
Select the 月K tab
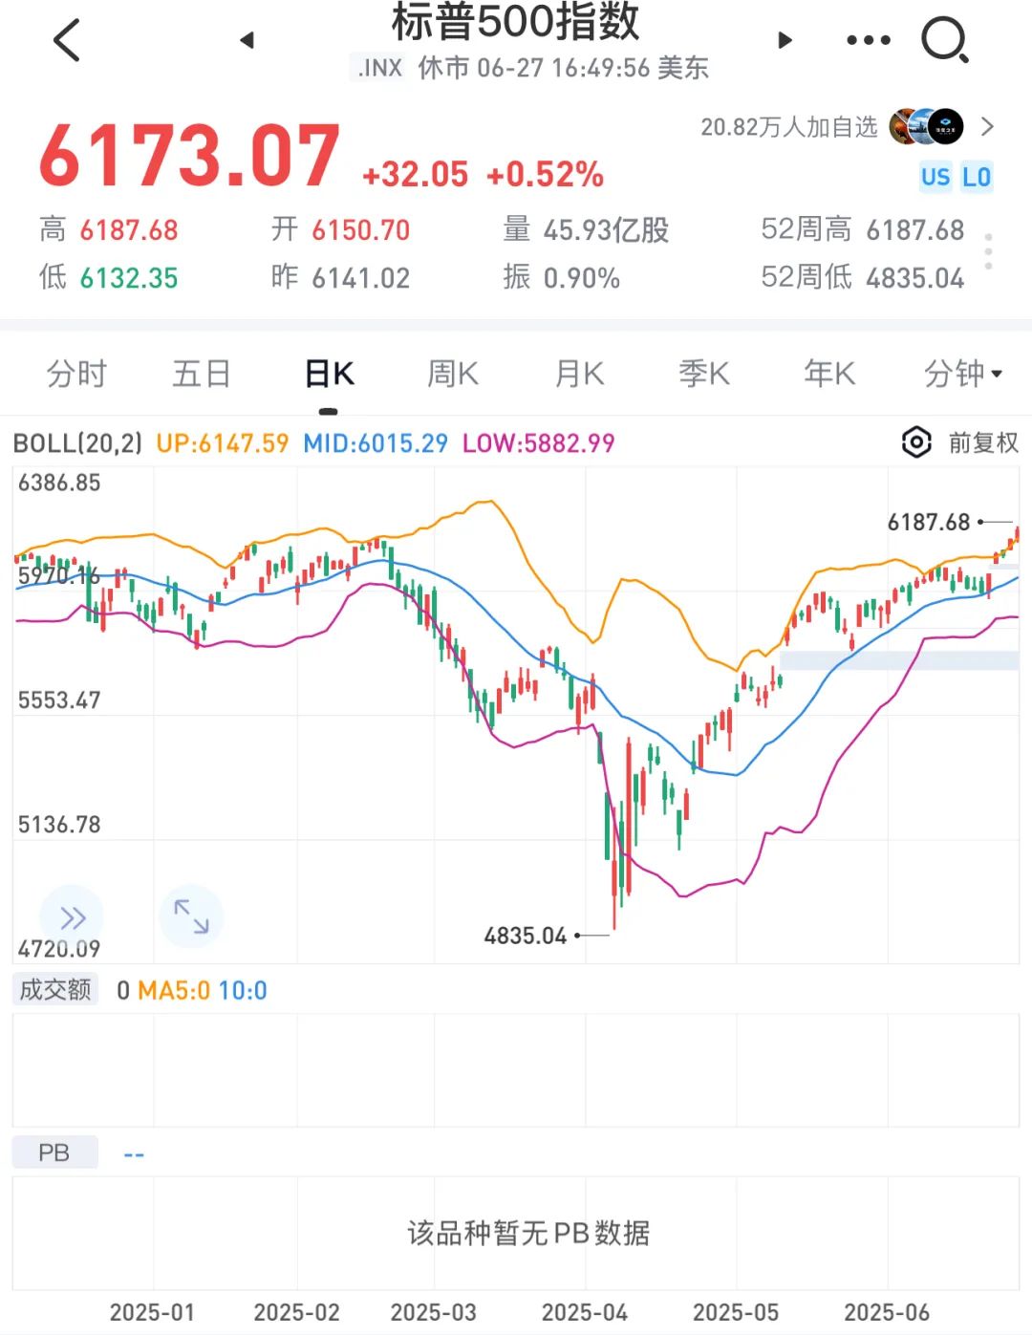580,374
